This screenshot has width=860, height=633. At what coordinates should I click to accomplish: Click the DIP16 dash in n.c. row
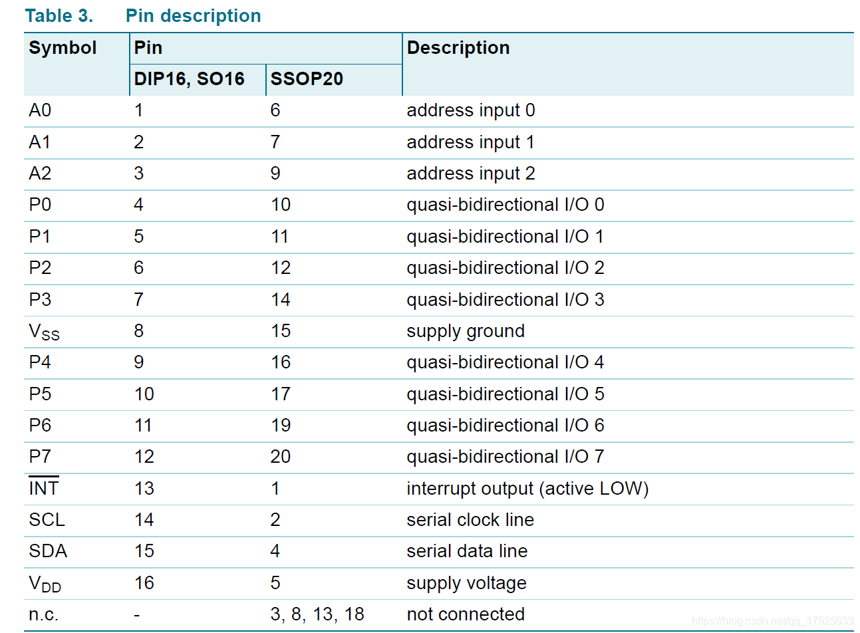[x=137, y=615]
